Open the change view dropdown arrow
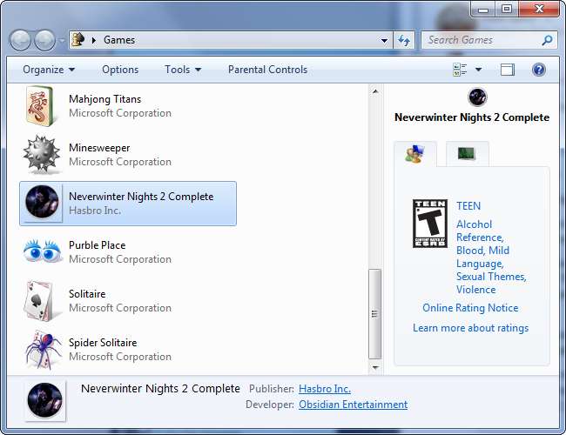This screenshot has width=566, height=435. (478, 70)
